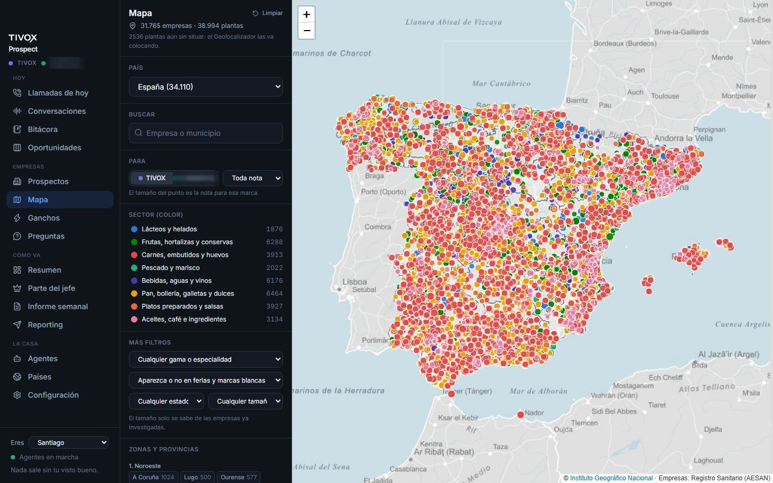Open the Santiago user selector

pos(69,443)
